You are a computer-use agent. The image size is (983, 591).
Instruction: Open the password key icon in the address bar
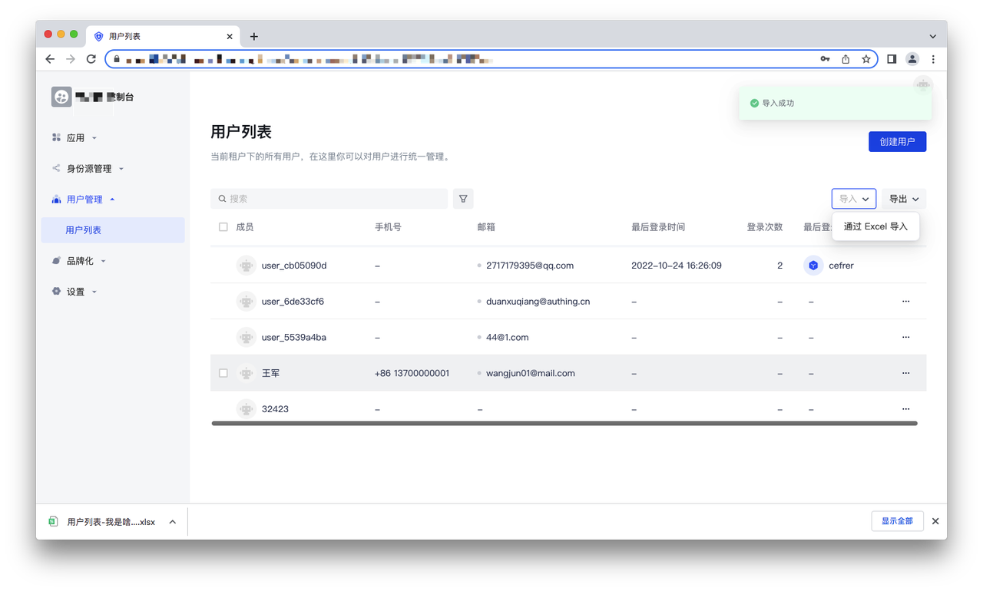coord(825,59)
